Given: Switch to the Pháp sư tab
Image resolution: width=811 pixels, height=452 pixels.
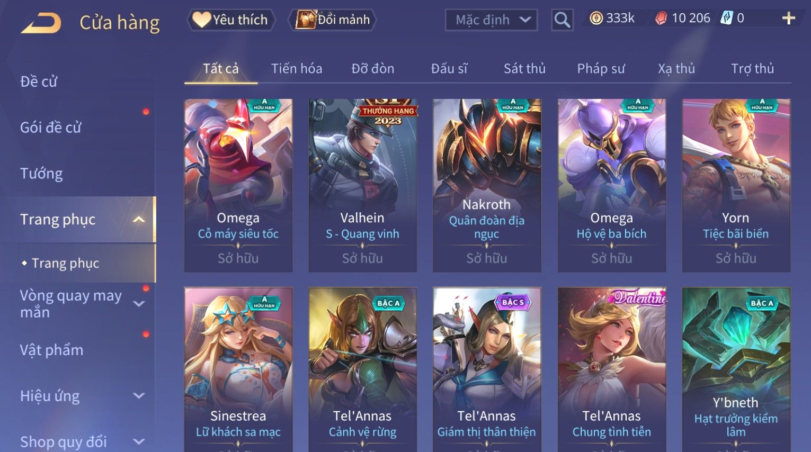Looking at the screenshot, I should tap(601, 69).
